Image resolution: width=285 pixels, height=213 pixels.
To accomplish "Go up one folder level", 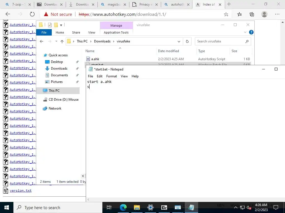I will (x=62, y=42).
